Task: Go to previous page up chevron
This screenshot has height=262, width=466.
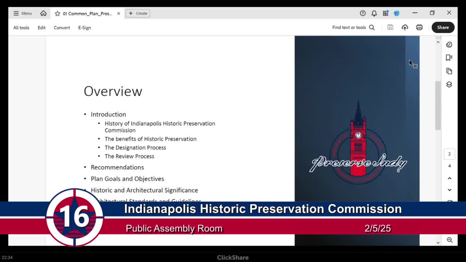Action: click(x=450, y=178)
